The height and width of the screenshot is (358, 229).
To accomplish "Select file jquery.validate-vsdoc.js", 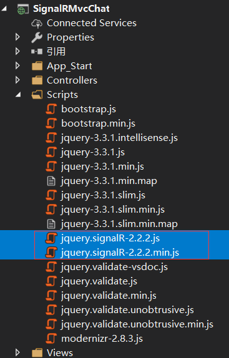I will (x=114, y=268).
